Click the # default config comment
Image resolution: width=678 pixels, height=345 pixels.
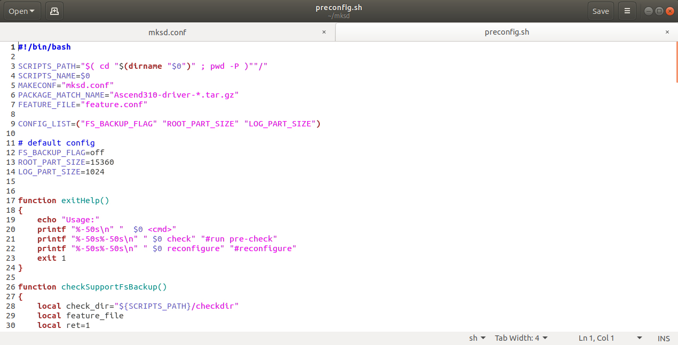(57, 143)
